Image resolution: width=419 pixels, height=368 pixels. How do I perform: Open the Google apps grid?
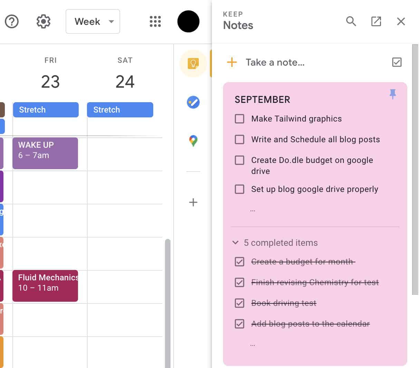coord(155,21)
